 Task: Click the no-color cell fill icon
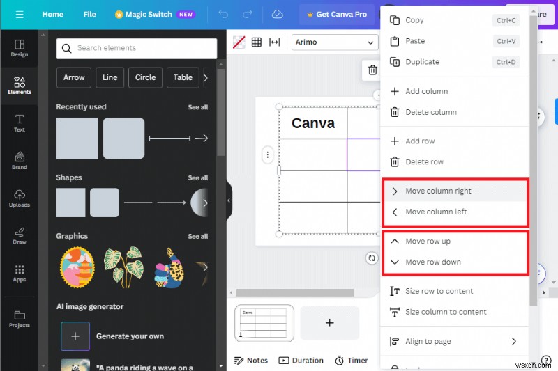[239, 42]
